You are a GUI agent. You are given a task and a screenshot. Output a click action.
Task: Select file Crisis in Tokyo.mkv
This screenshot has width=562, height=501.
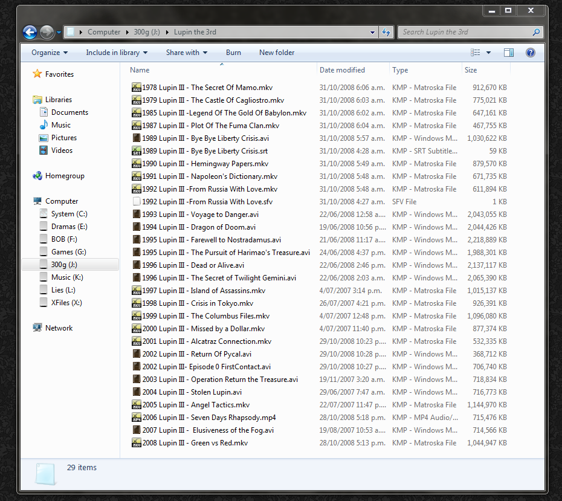[x=198, y=303]
